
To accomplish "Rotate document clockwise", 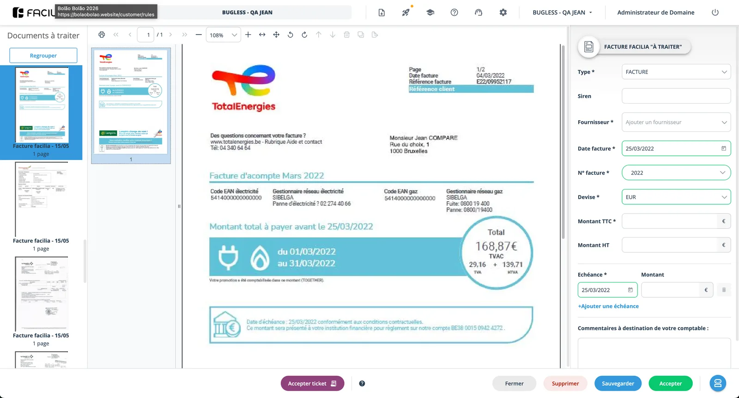I will tap(304, 35).
